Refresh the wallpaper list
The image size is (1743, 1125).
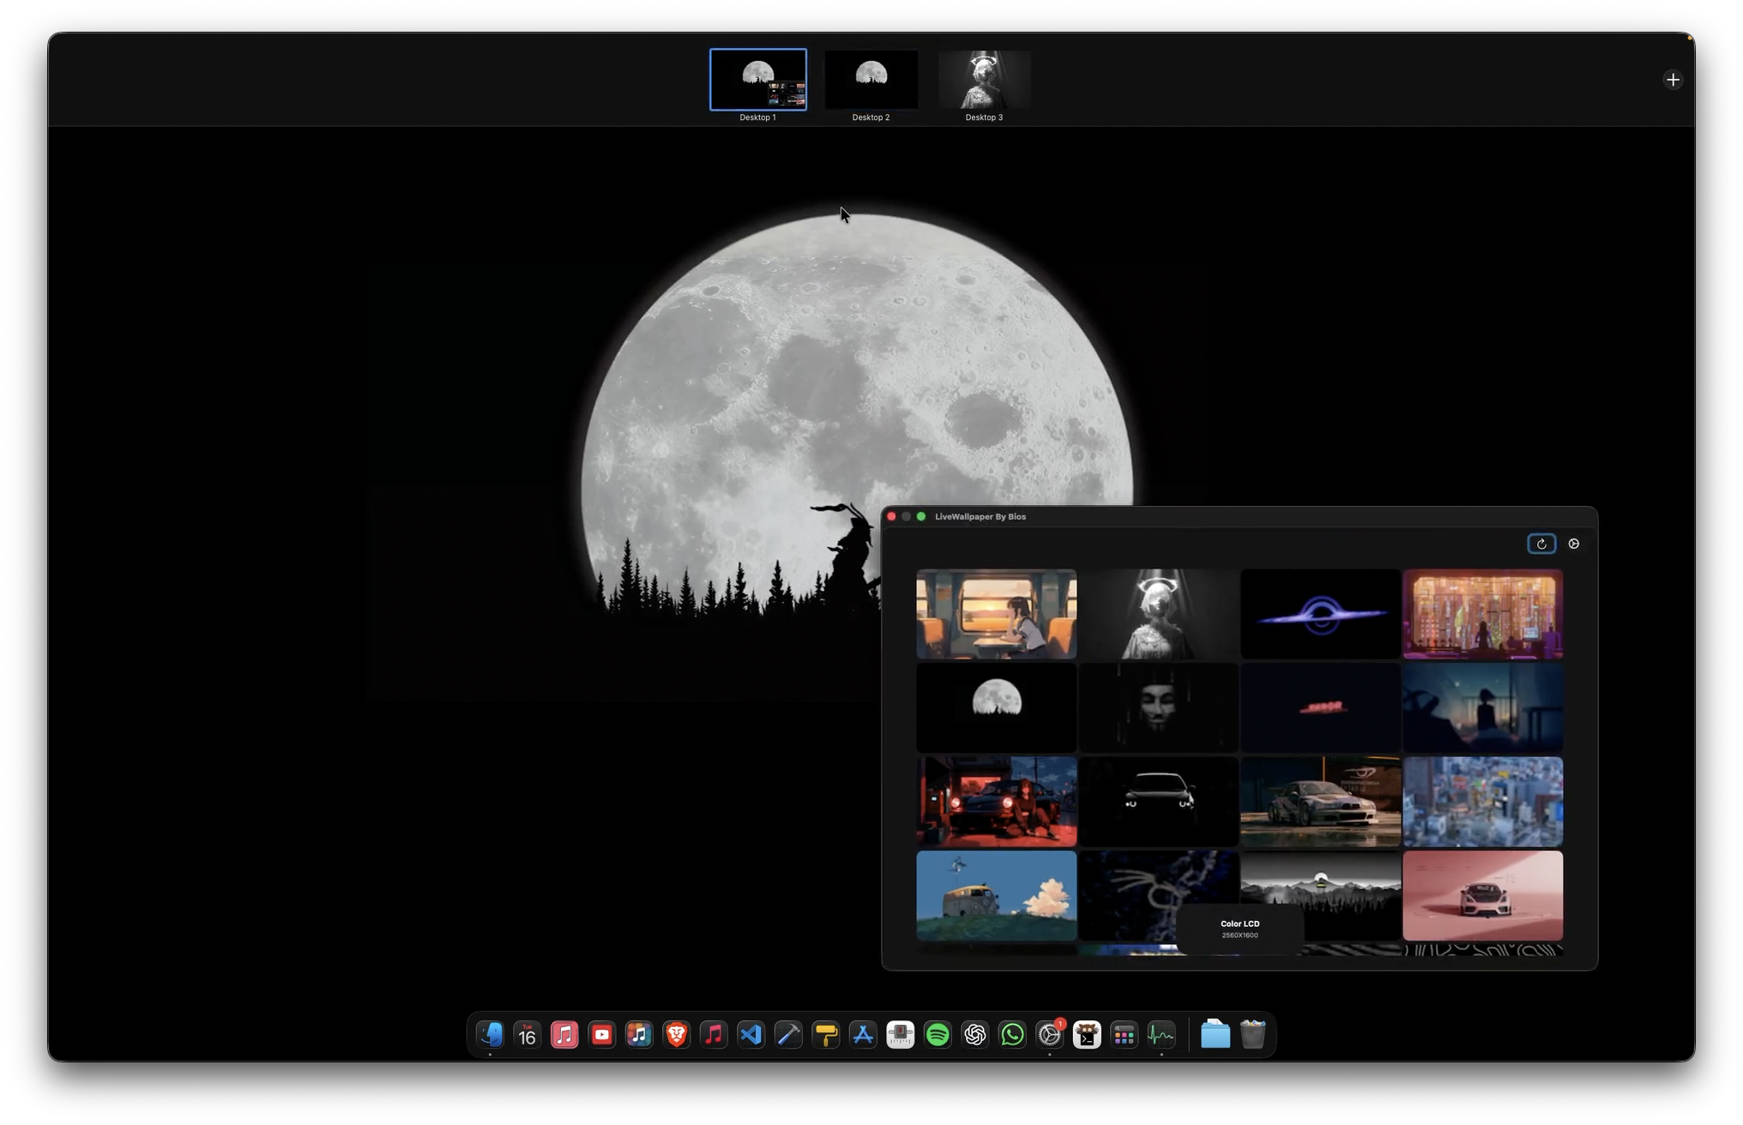(1541, 543)
